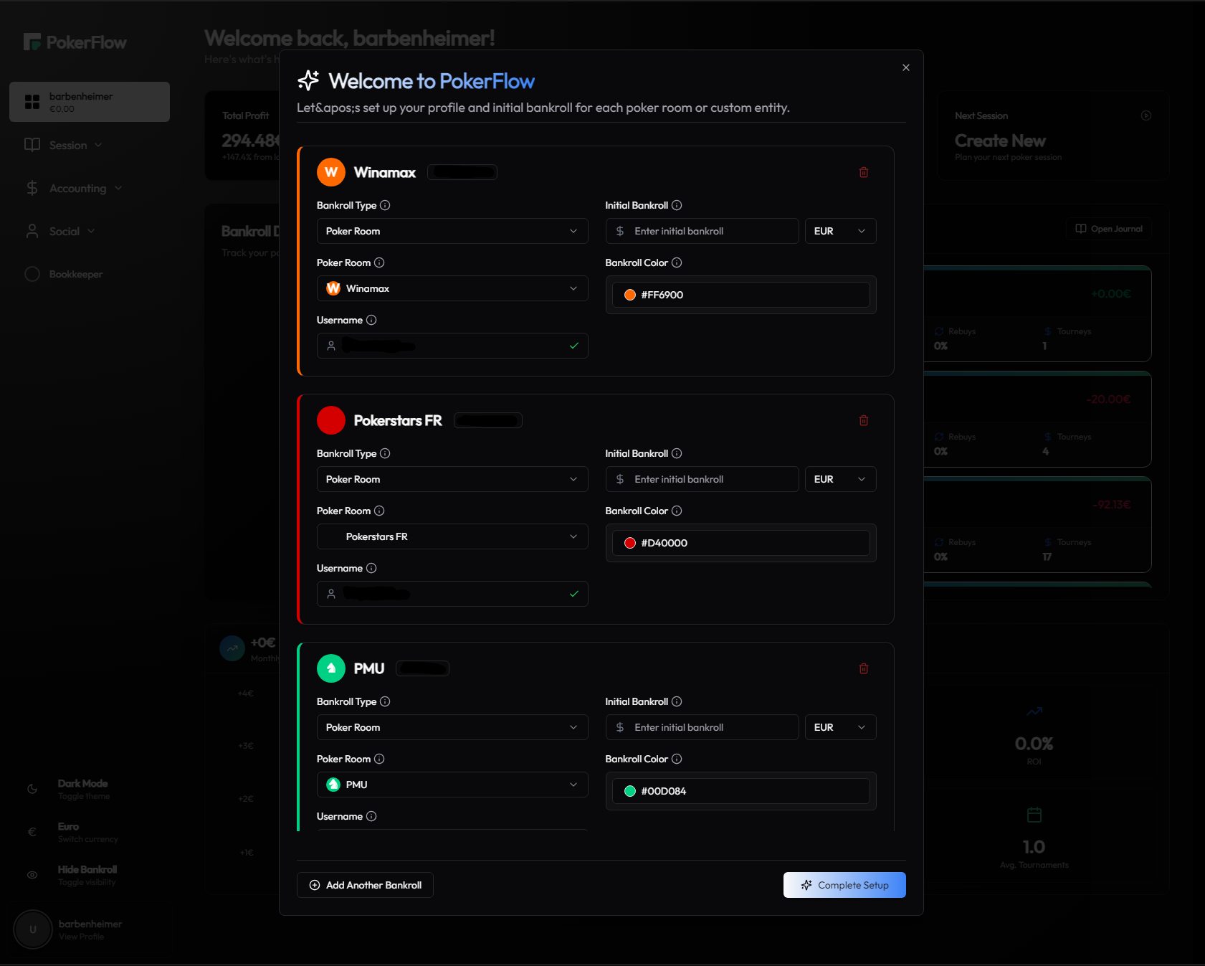Show info for PMU Username label
This screenshot has width=1205, height=966.
[x=371, y=816]
